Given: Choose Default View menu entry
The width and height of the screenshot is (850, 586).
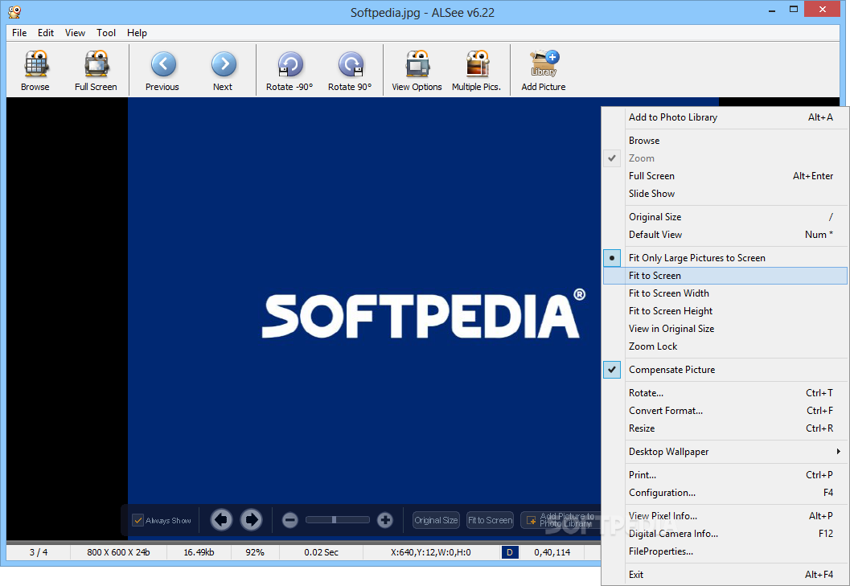Looking at the screenshot, I should tap(725, 235).
